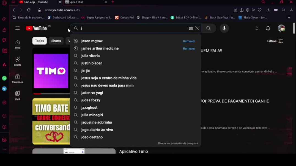Open bookmarks heart in Opera sidebar
This screenshot has height=166, width=296.
4,116
